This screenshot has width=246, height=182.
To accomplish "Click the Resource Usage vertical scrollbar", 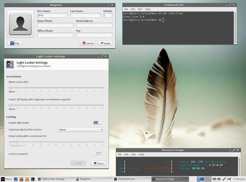I will 239,167.
